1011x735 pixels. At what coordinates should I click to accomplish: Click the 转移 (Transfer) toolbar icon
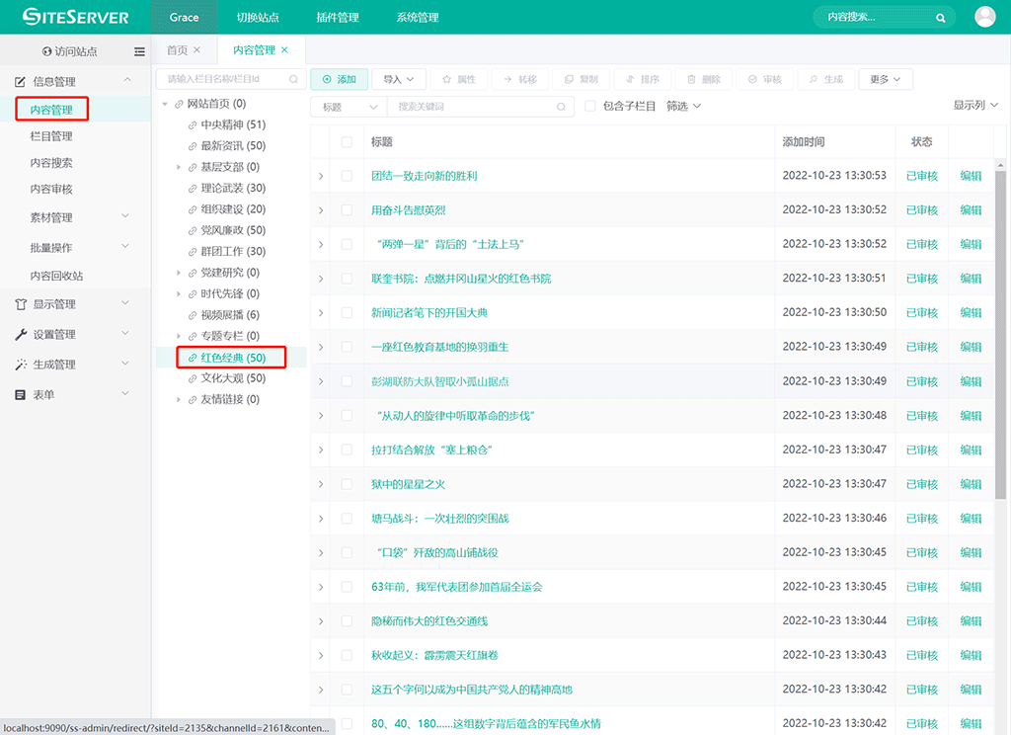520,78
